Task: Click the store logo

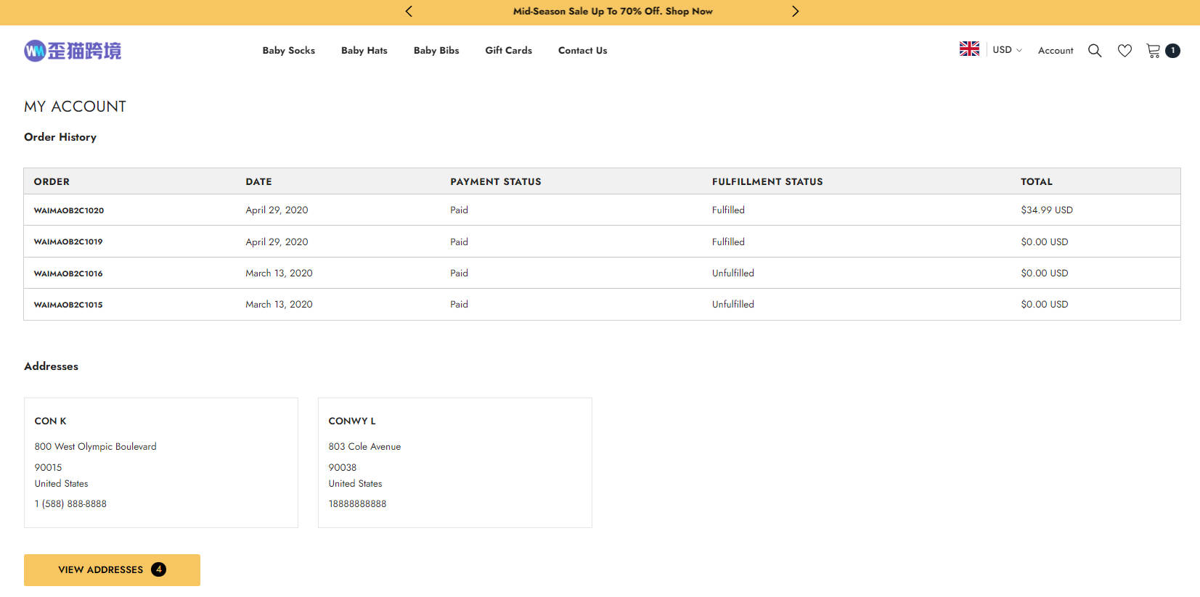Action: [73, 50]
